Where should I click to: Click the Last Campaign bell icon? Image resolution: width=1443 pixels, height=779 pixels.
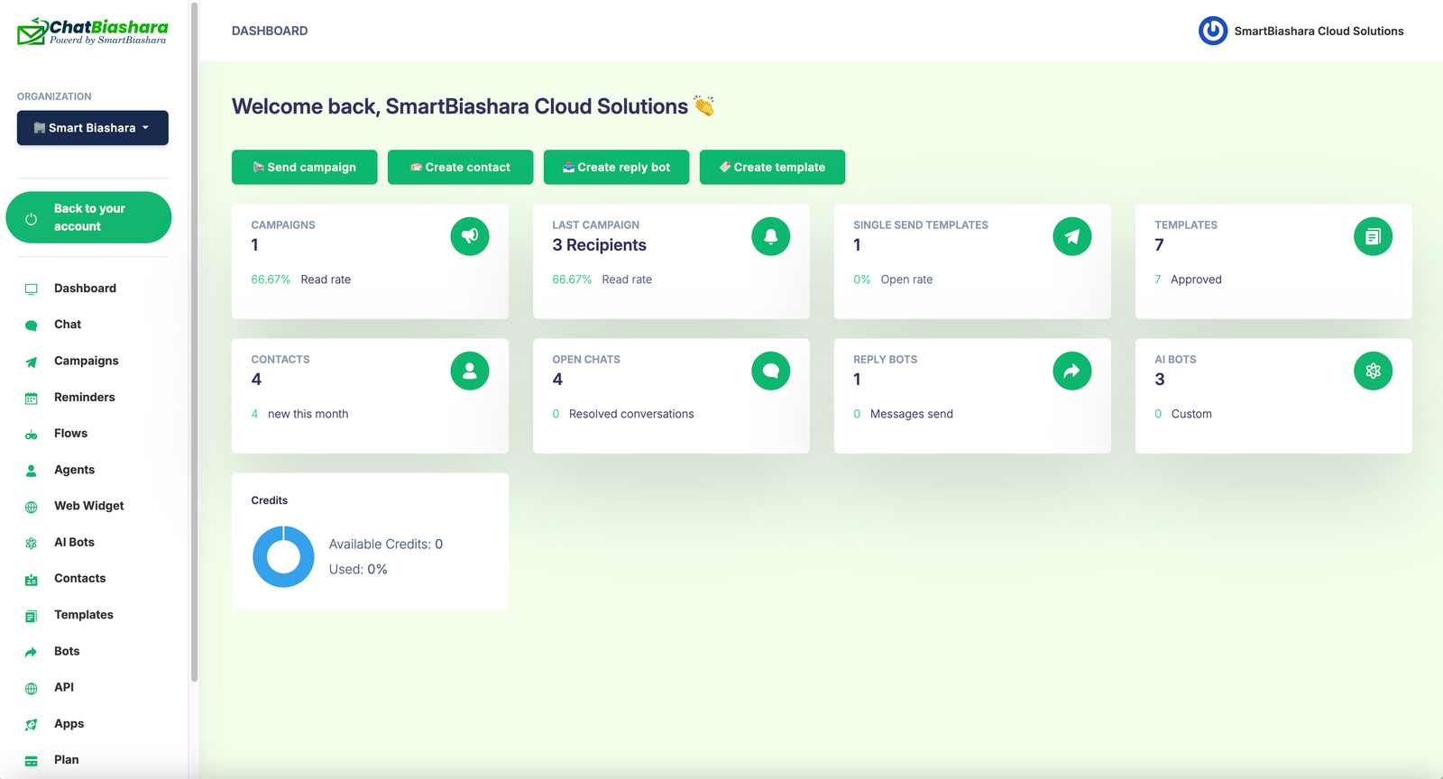[771, 236]
